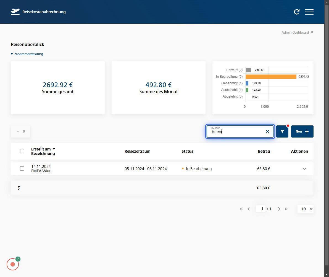Screen dimensions: 329x277
Task: Check the EMEA Wien row checkbox
Action: pos(22,168)
